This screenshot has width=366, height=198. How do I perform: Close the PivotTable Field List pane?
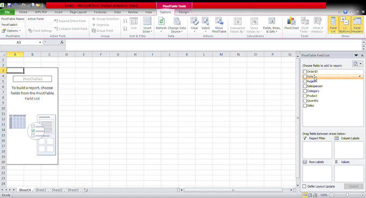[x=362, y=55]
